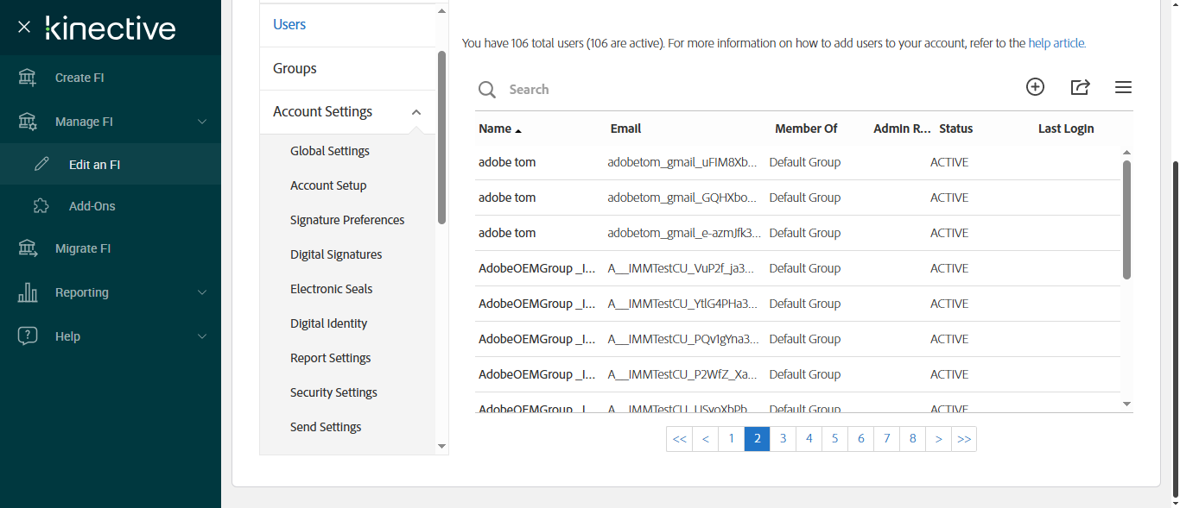Select Security Settings menu item

tap(333, 392)
